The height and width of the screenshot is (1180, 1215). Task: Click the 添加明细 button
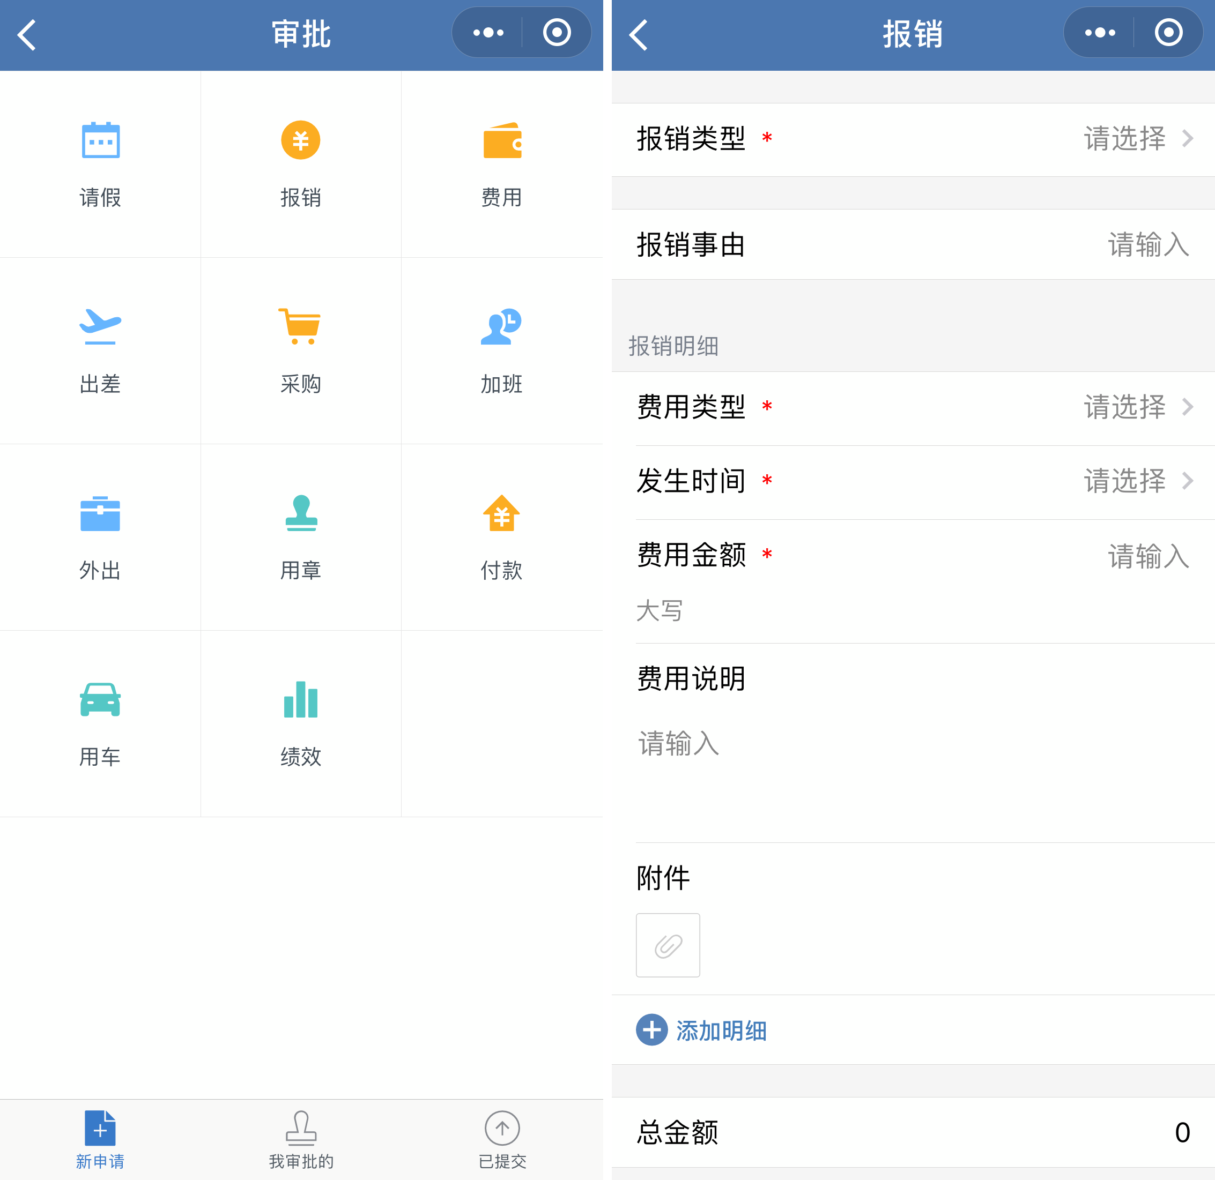[702, 1030]
